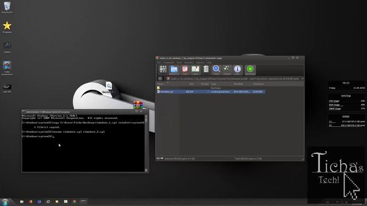Click the CPU Usage row in System gadget
This screenshot has width=367, height=206.
pos(346,101)
